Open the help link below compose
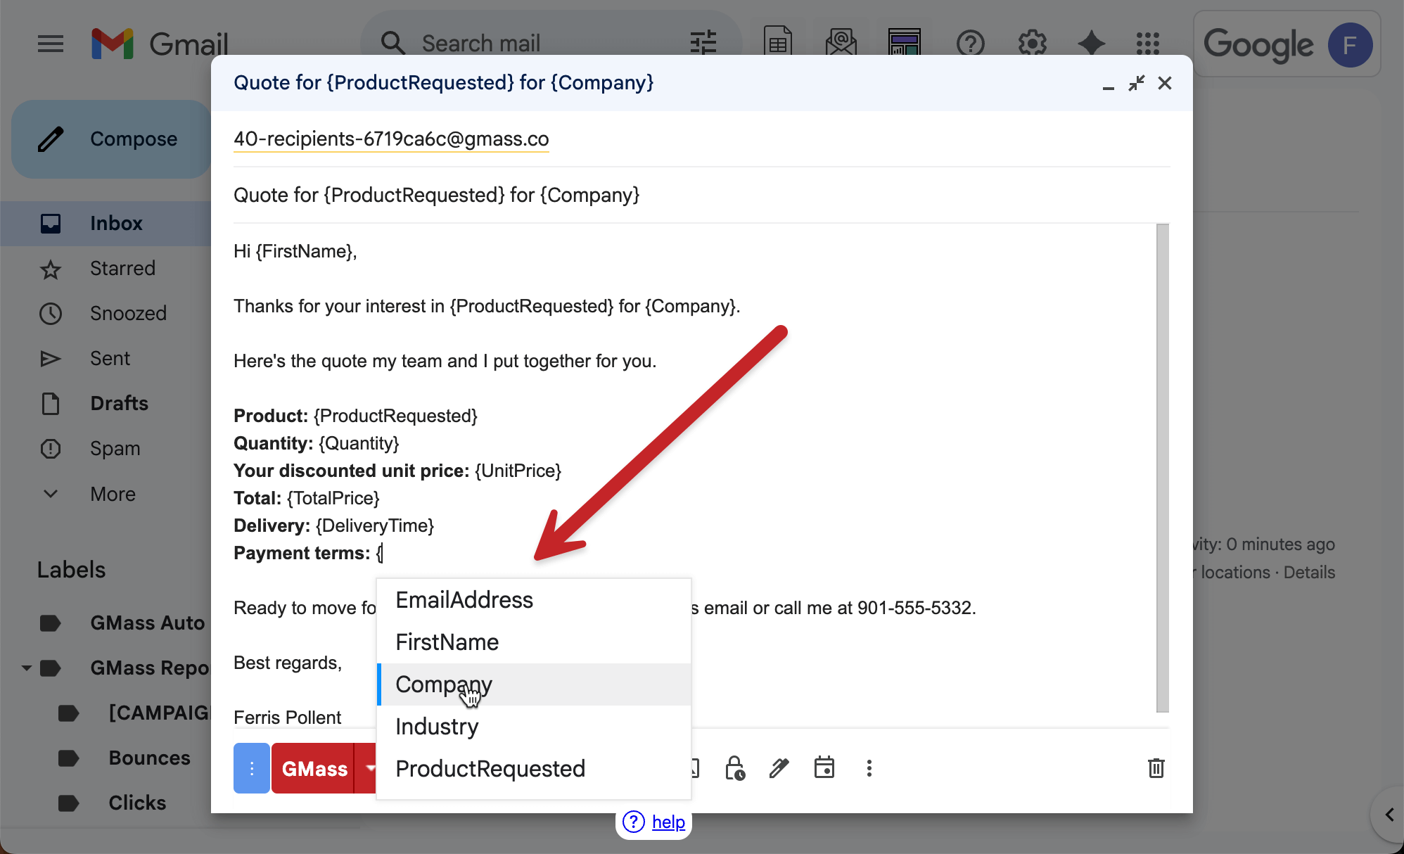 [x=668, y=822]
